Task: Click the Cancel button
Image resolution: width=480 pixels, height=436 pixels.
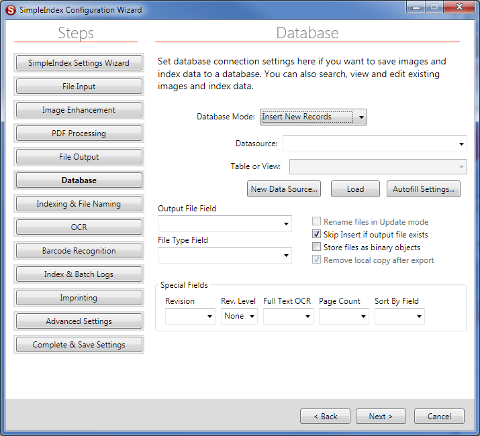Action: pos(439,416)
